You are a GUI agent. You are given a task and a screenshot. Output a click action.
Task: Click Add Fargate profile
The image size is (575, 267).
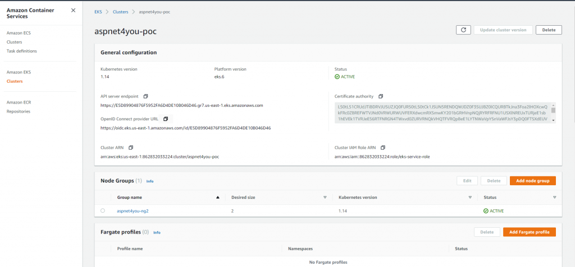[x=529, y=232]
